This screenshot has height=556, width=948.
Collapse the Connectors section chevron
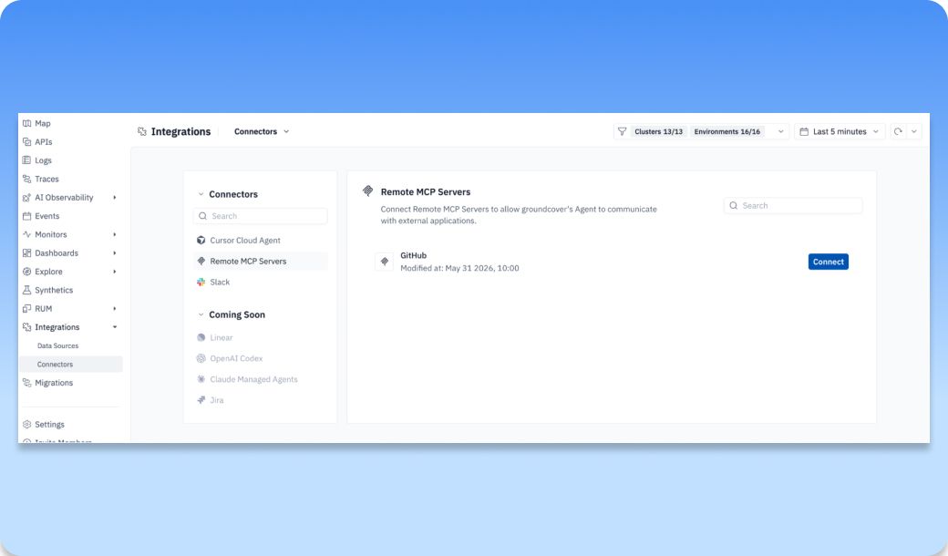click(x=201, y=195)
